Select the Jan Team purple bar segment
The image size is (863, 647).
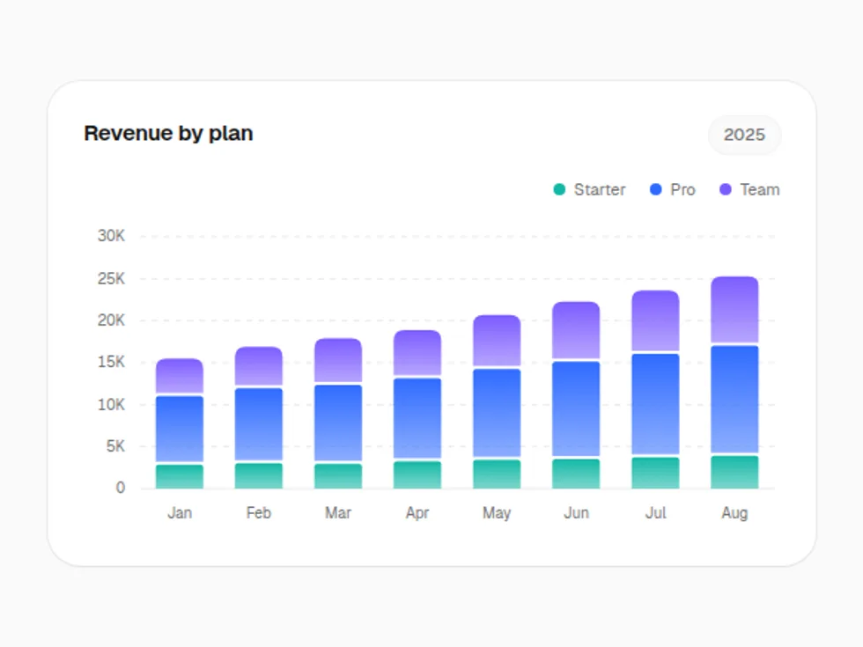[180, 376]
